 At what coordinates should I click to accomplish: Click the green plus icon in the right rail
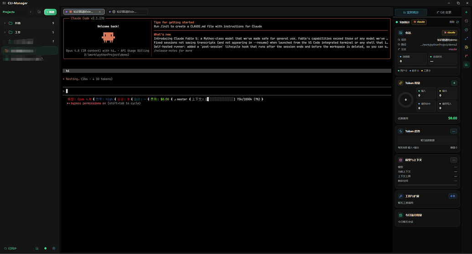pyautogui.click(x=466, y=12)
